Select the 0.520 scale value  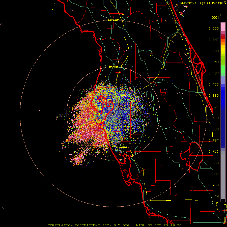click(x=214, y=129)
